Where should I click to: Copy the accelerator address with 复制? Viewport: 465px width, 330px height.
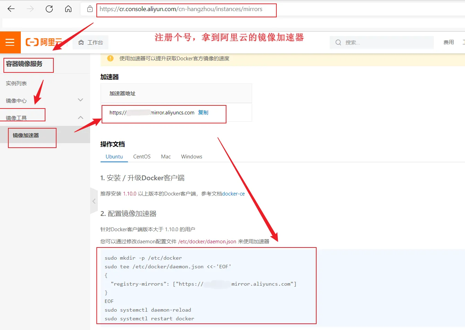(x=203, y=113)
